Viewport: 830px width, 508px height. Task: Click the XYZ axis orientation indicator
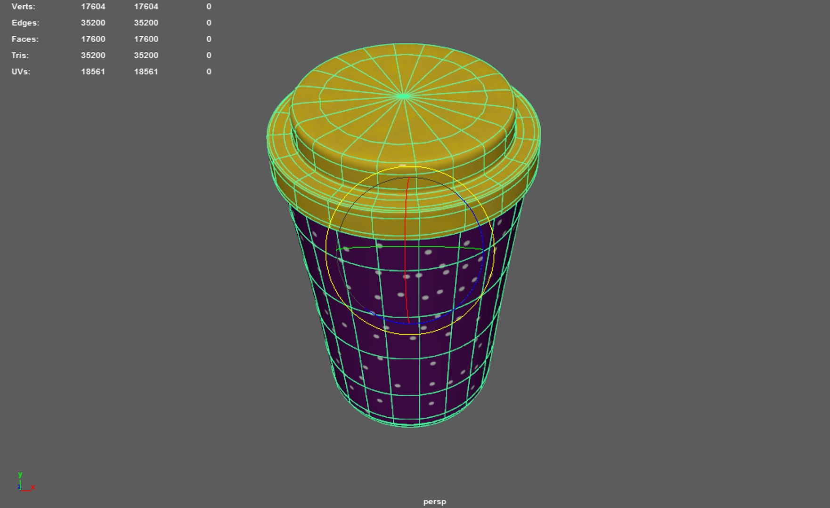click(26, 482)
